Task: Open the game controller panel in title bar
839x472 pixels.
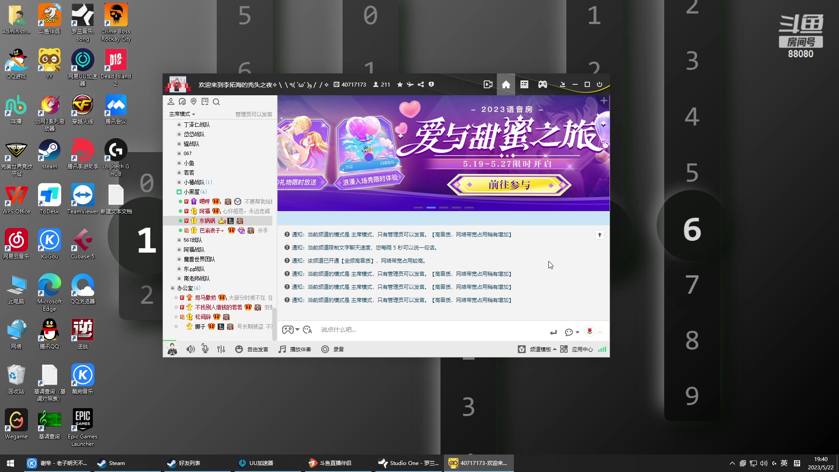Action: click(542, 84)
